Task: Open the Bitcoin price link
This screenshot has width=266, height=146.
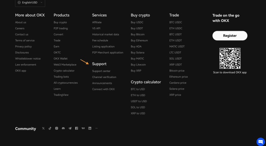Action: click(x=177, y=71)
